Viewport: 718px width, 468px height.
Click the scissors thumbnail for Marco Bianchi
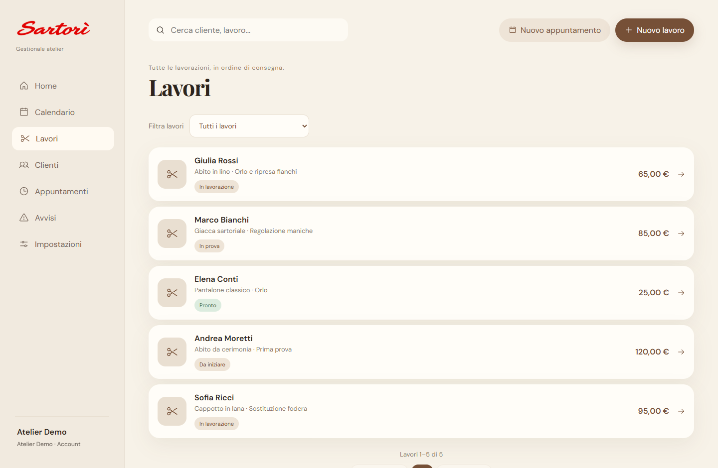pyautogui.click(x=172, y=234)
